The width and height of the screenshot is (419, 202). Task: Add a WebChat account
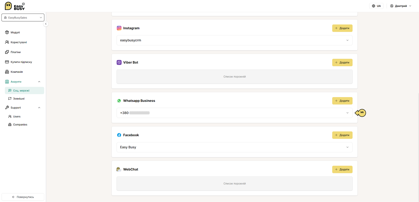pyautogui.click(x=342, y=169)
